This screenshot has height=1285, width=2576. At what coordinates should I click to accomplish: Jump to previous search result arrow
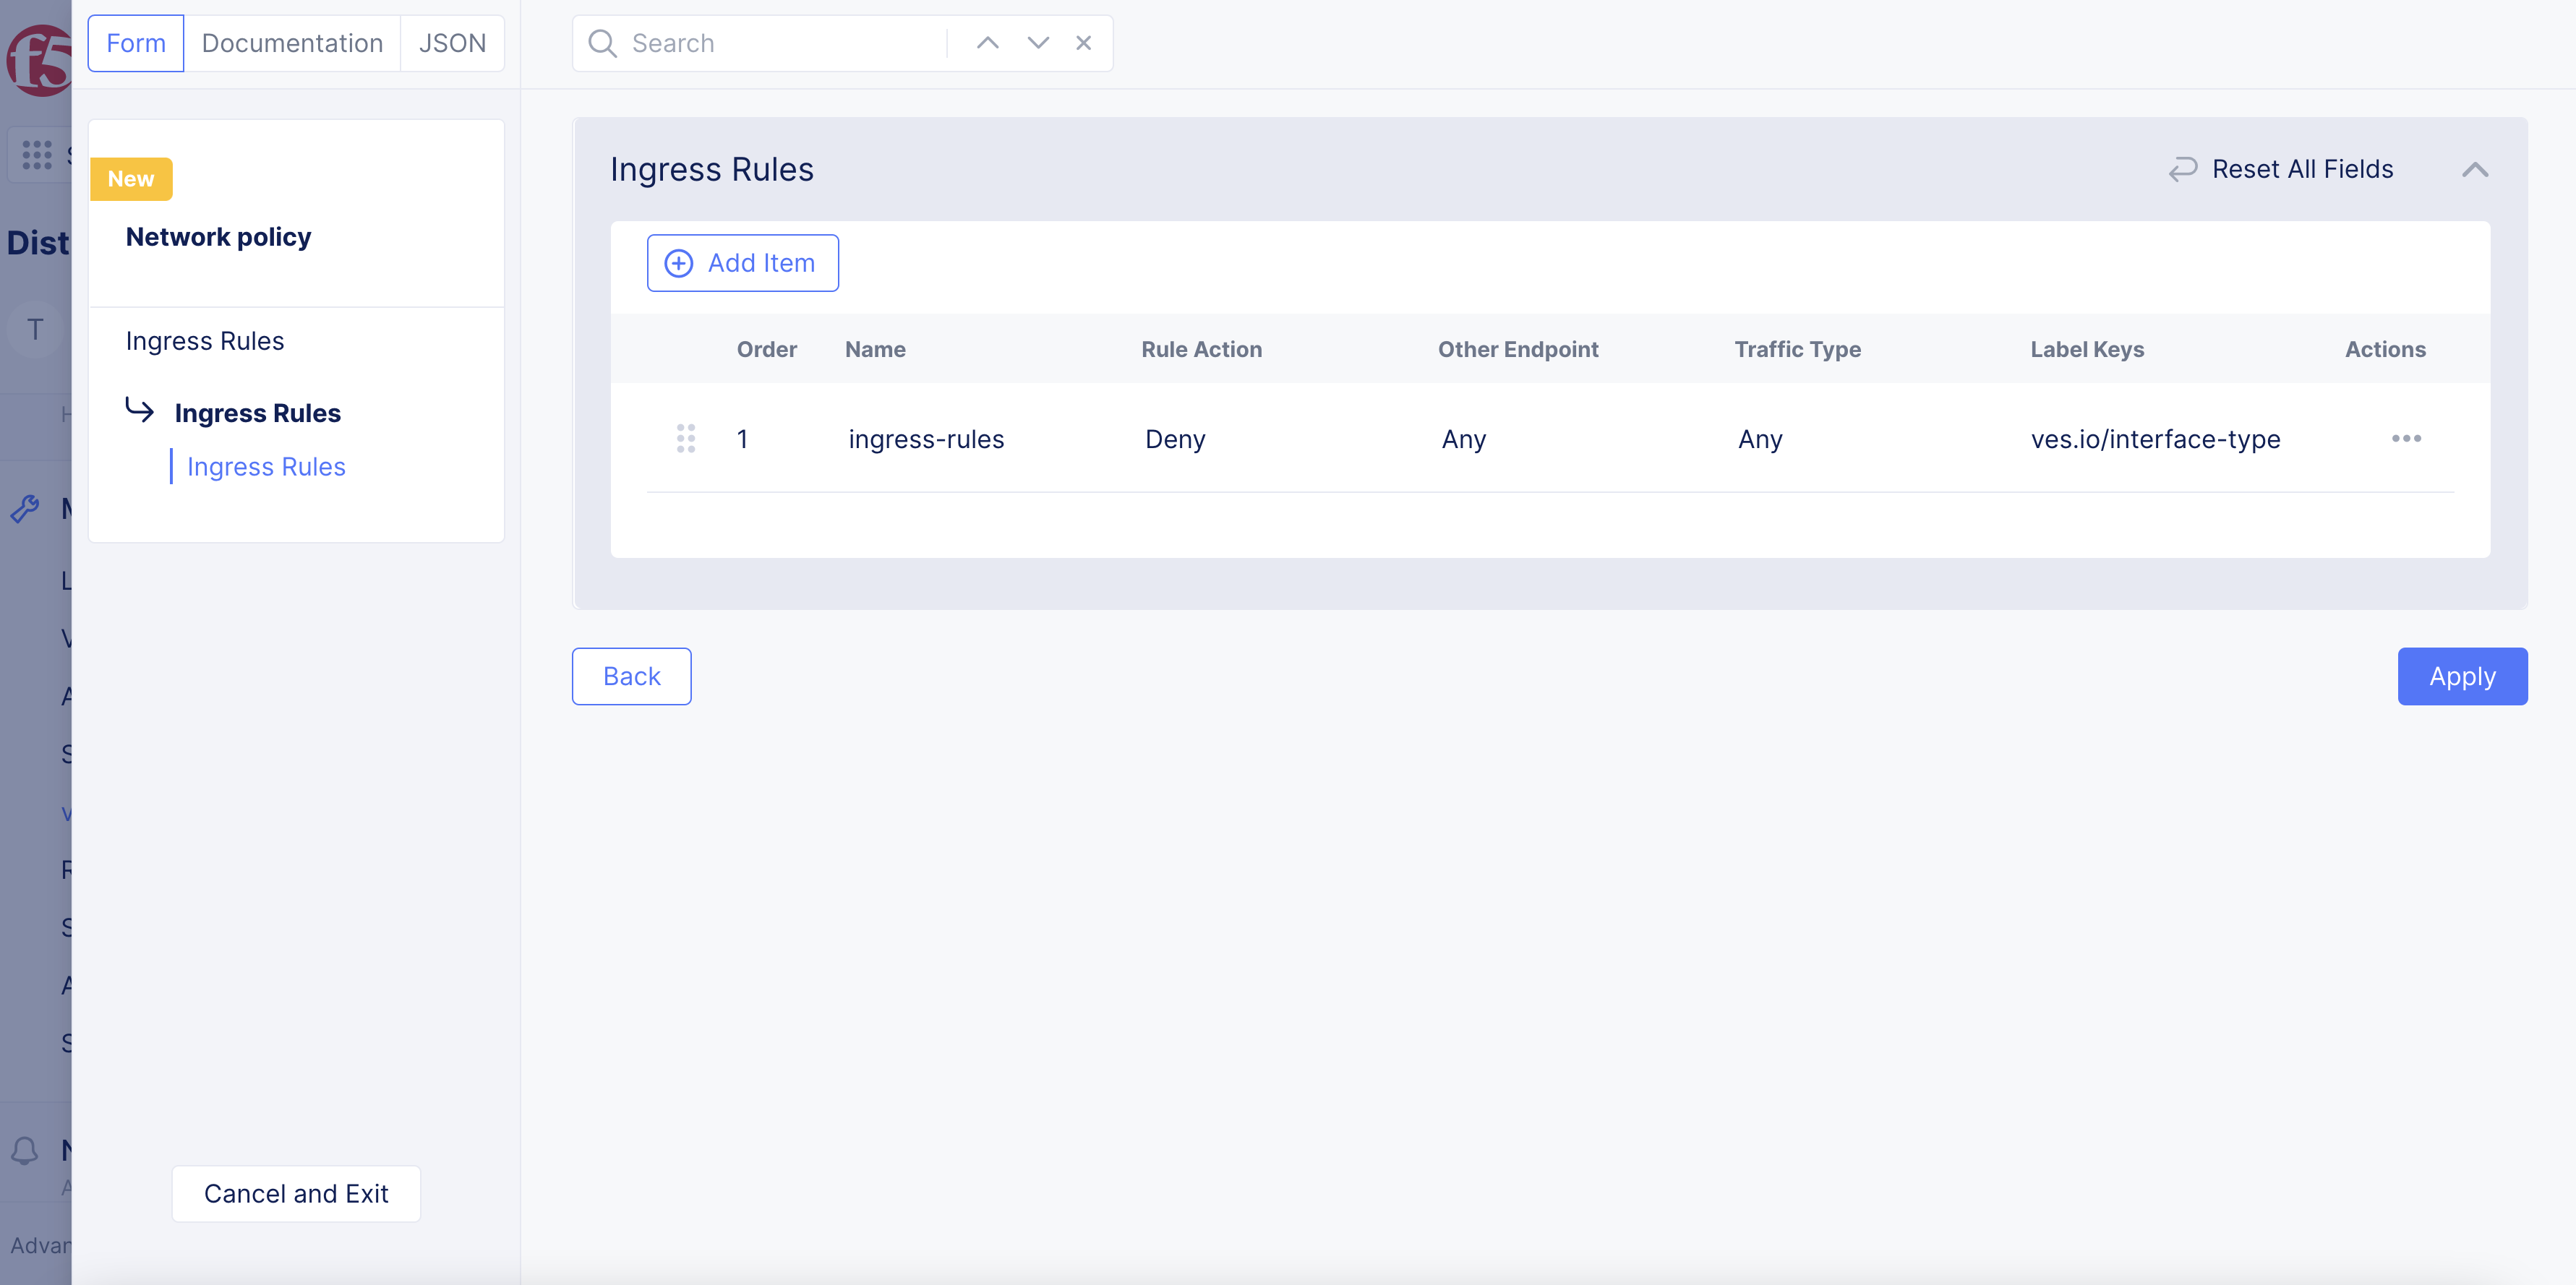(987, 43)
